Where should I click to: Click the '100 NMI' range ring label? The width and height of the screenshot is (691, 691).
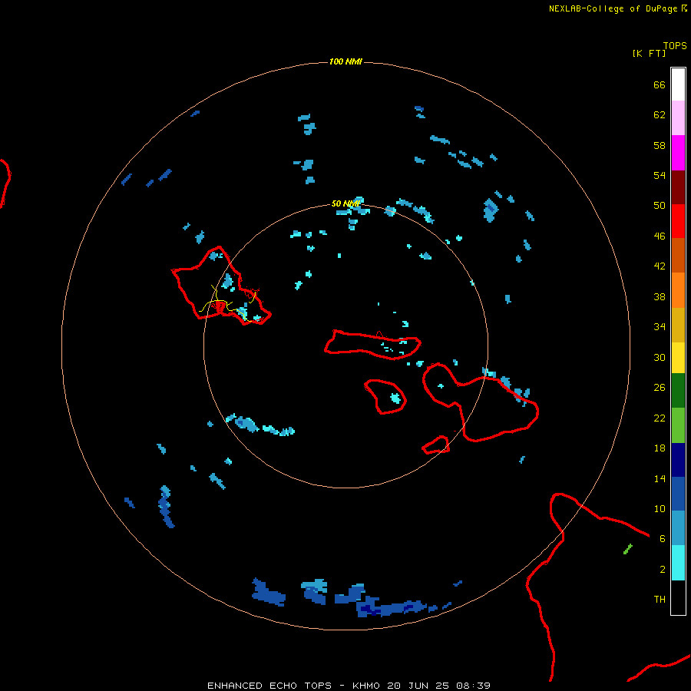click(x=345, y=61)
